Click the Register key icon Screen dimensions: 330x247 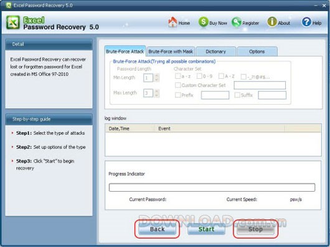click(x=237, y=22)
